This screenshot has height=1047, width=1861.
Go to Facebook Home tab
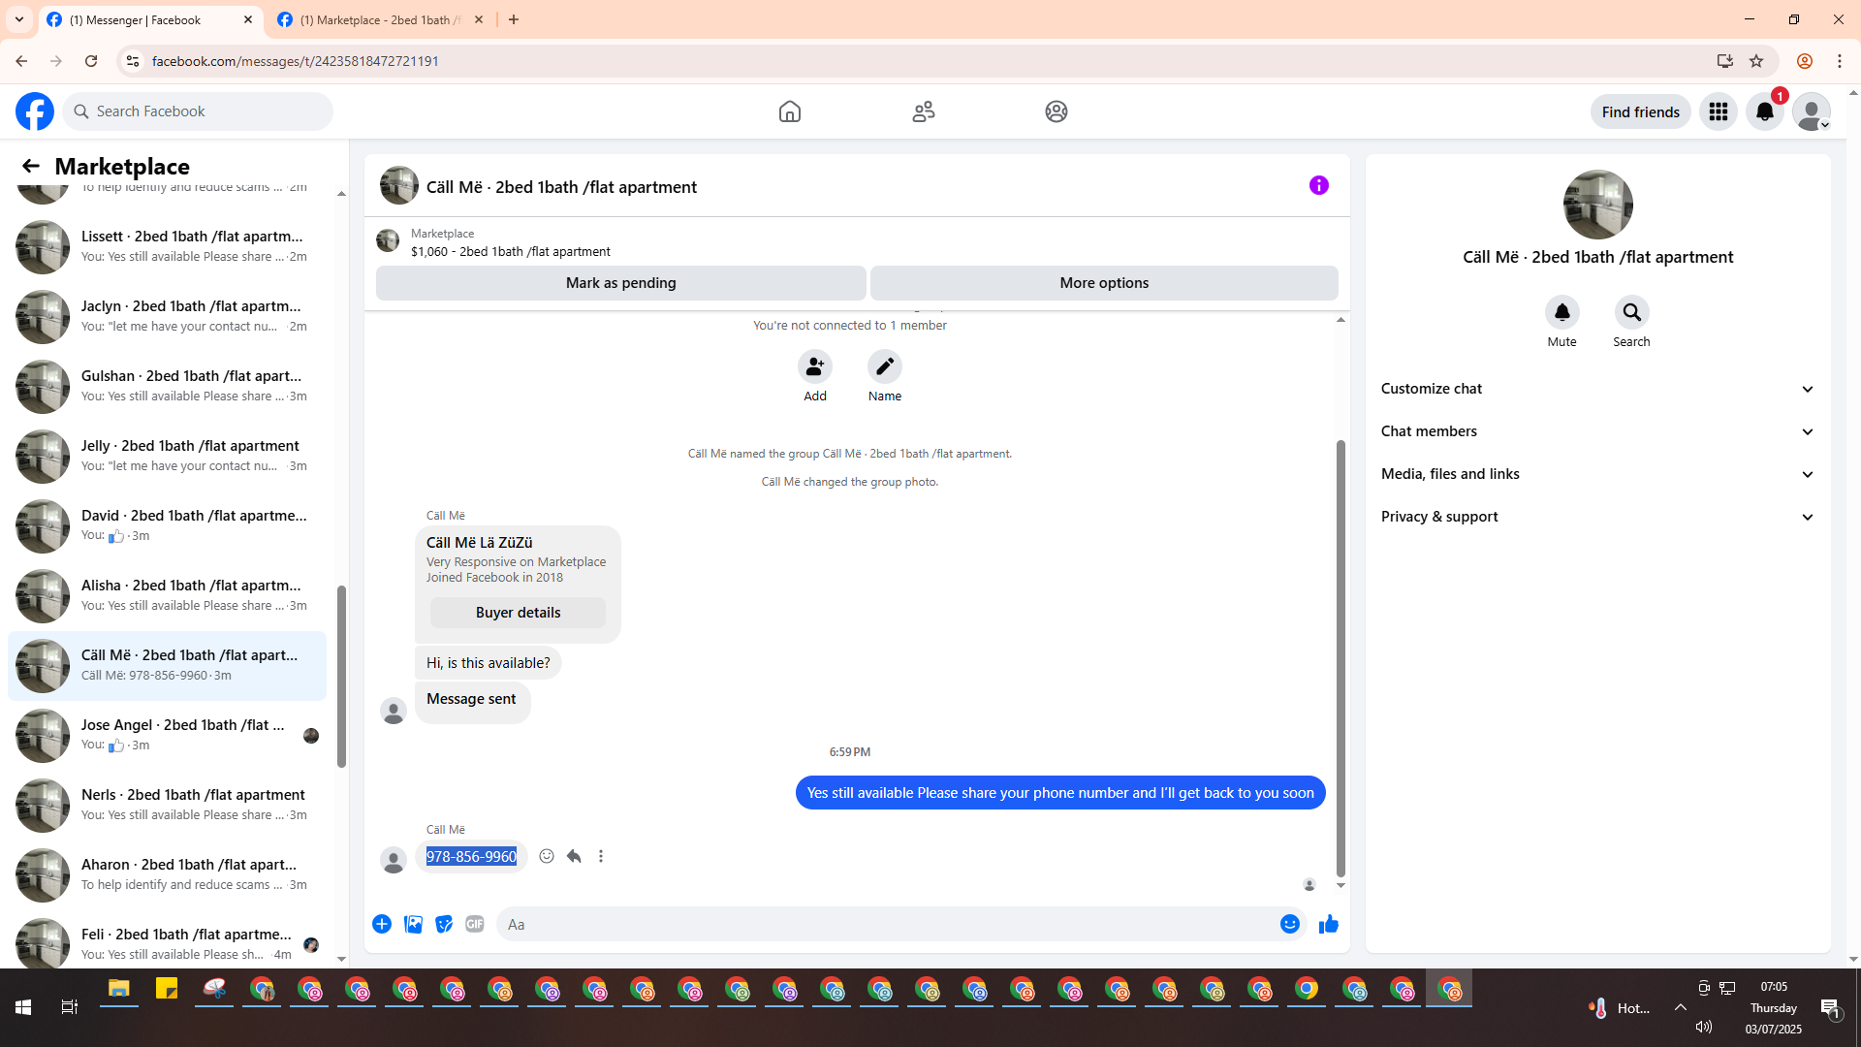point(790,111)
